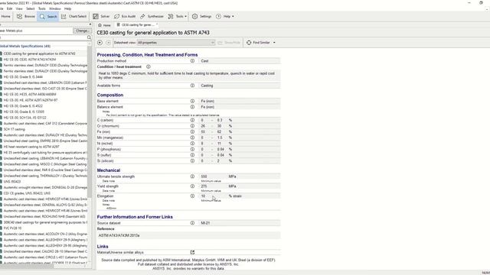
Task: Open the Window menu
Action: point(55,8)
